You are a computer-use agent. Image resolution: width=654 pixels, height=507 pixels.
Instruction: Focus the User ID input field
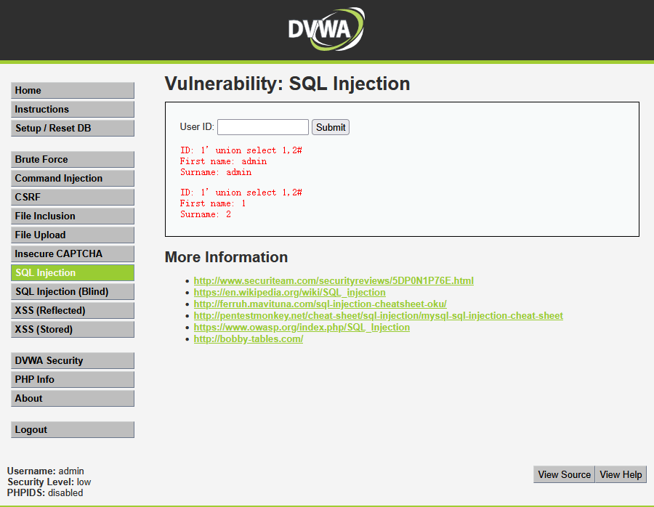263,127
